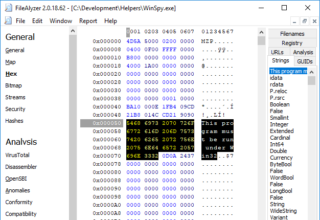Viewport: 320px width, 220px height.
Task: Open the Bitmap view
Action: coord(13,85)
